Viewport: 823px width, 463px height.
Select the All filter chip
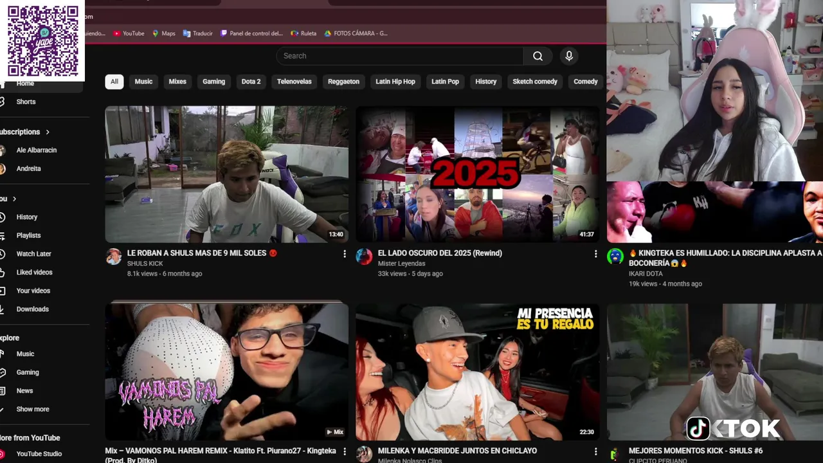point(114,82)
